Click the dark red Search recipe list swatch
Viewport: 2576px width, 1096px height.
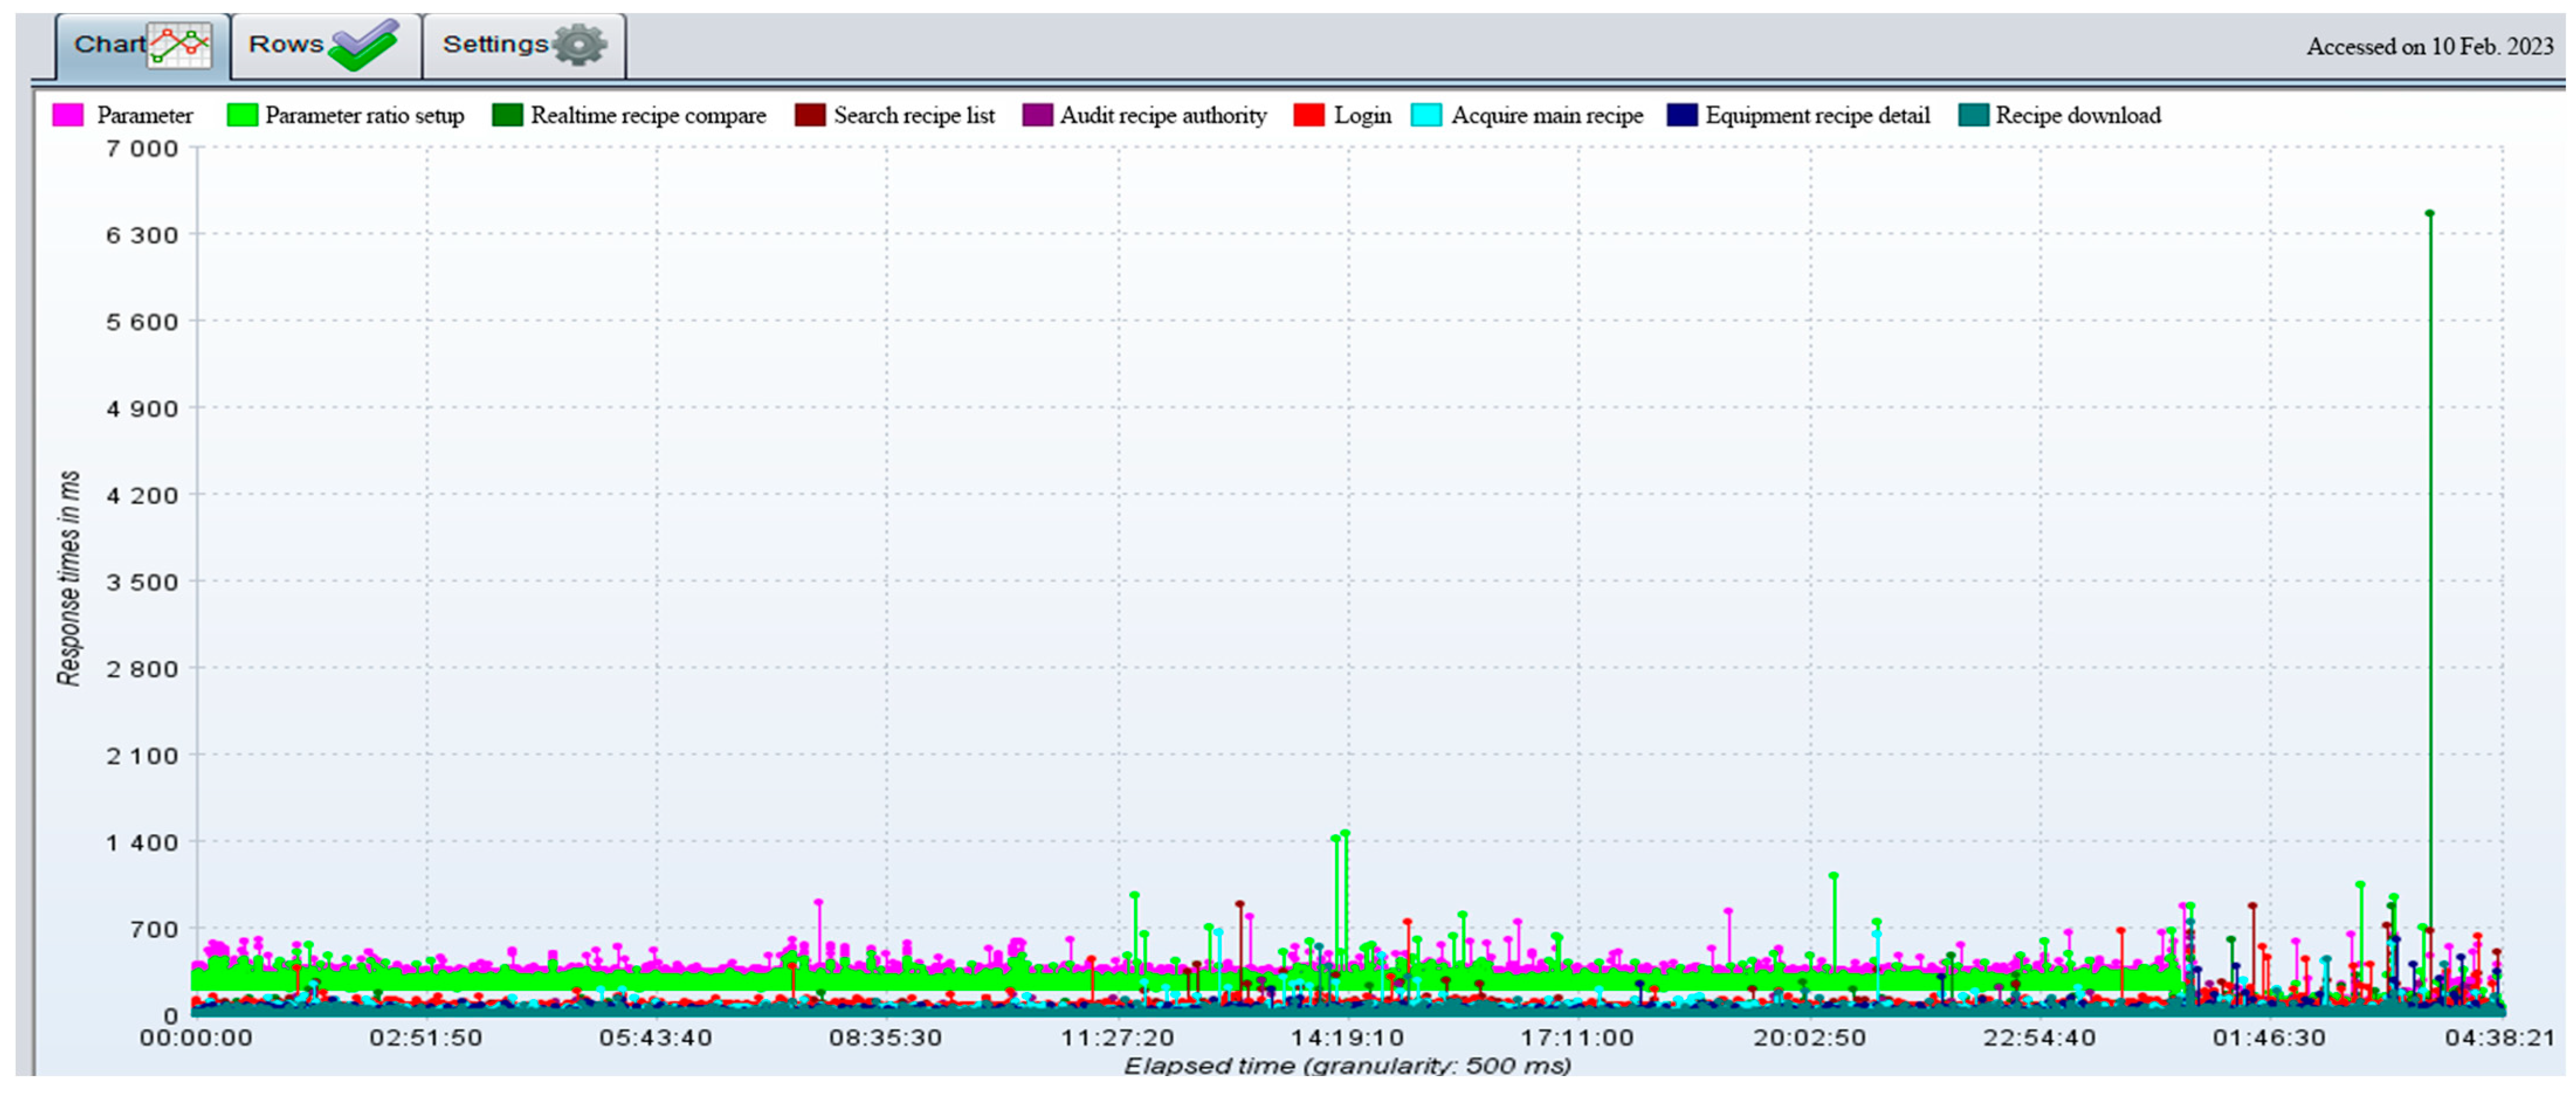pos(810,115)
